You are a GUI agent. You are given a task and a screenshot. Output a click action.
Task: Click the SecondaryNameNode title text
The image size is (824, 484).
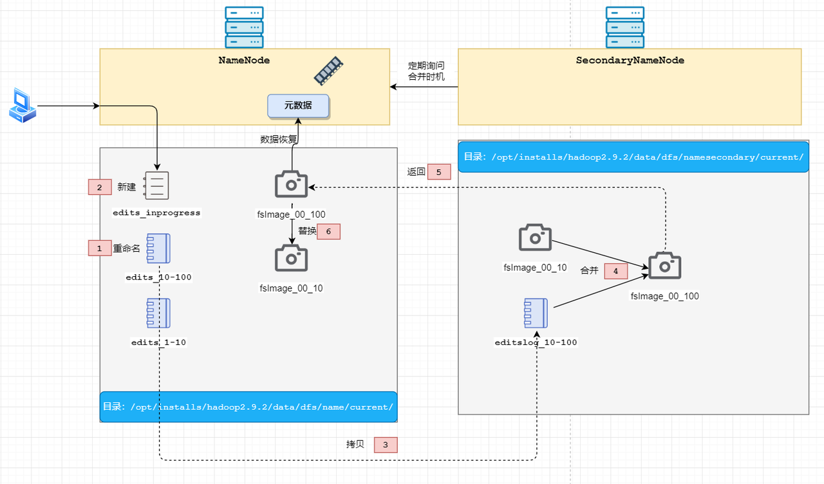[630, 60]
